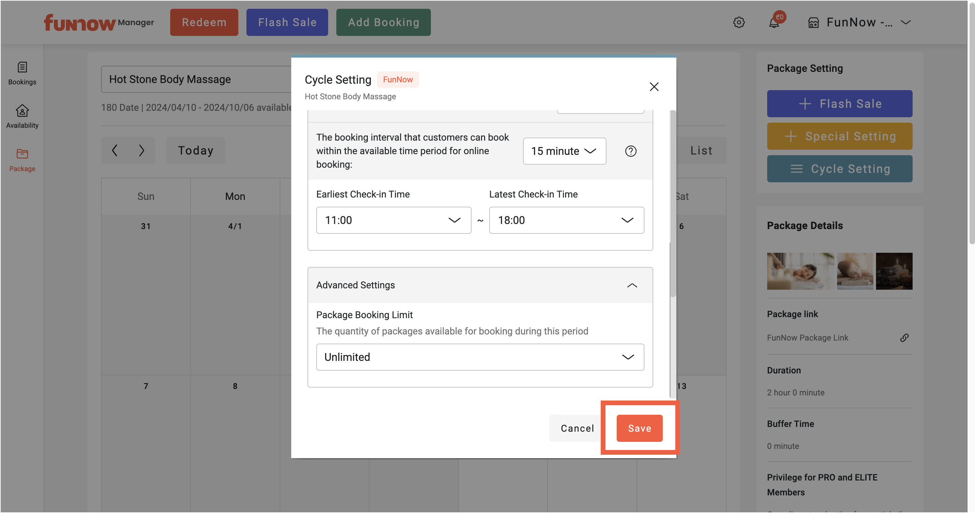Switch to the List view
Image resolution: width=975 pixels, height=513 pixels.
[x=701, y=150]
